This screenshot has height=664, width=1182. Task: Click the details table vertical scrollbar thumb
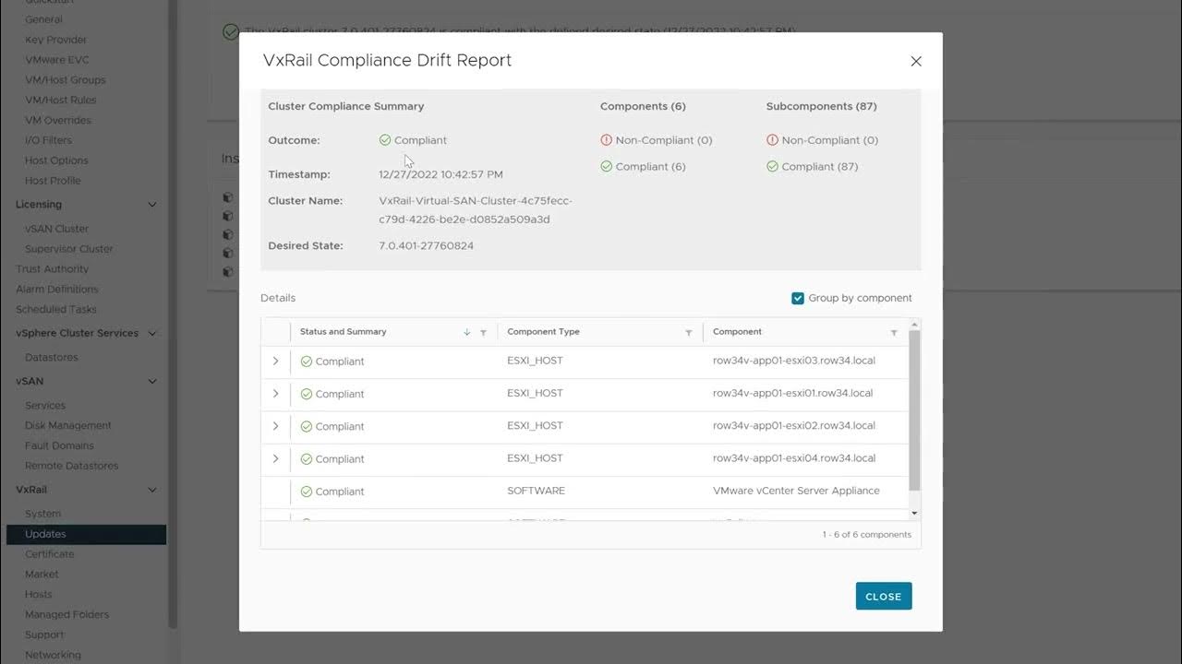click(x=915, y=410)
